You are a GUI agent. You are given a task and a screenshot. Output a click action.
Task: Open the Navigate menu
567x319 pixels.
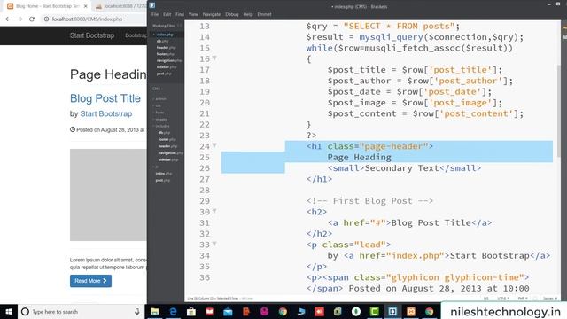coord(212,14)
